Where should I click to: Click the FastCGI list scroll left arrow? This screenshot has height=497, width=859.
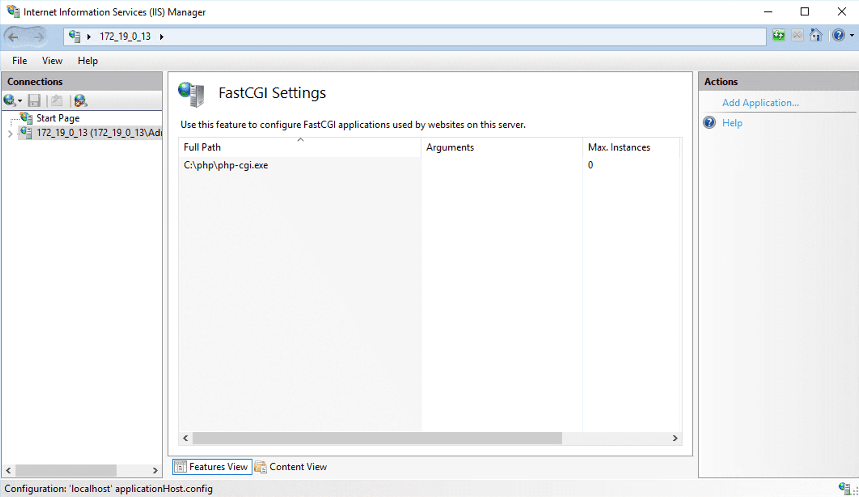click(x=186, y=438)
